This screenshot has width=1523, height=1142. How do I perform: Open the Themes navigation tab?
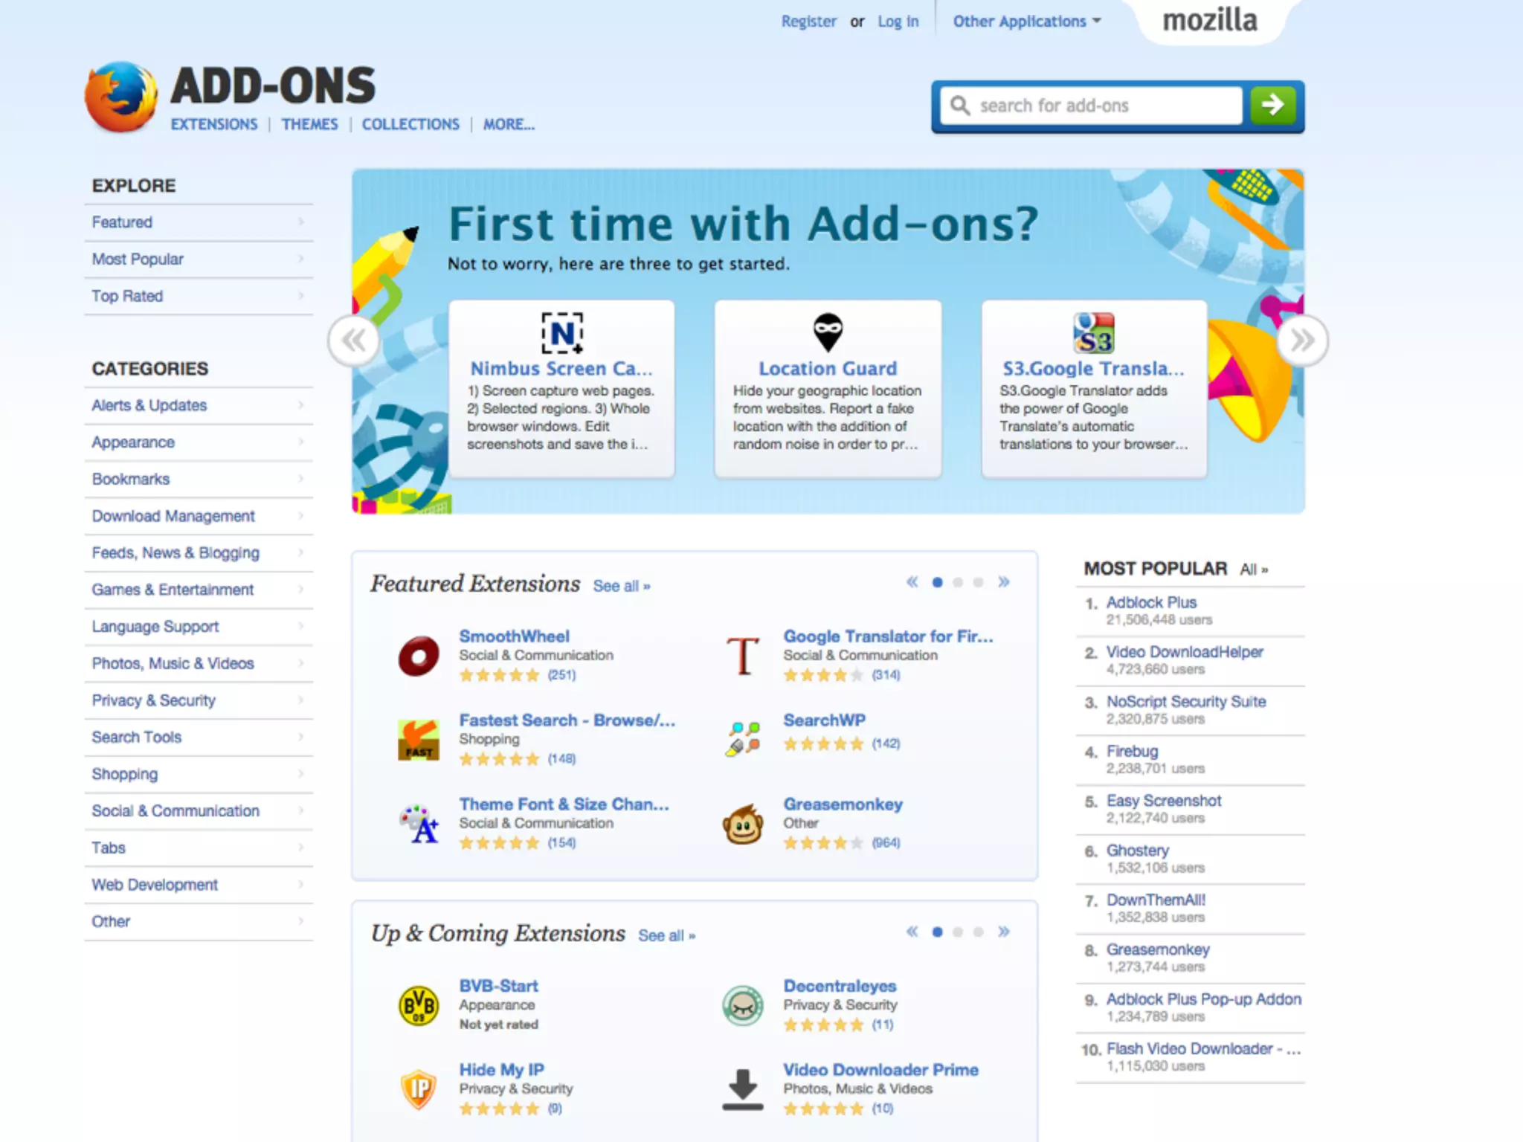(309, 125)
